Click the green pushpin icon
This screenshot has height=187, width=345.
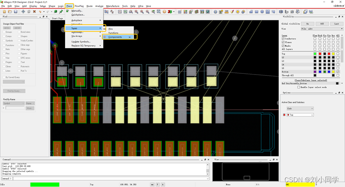point(61,12)
